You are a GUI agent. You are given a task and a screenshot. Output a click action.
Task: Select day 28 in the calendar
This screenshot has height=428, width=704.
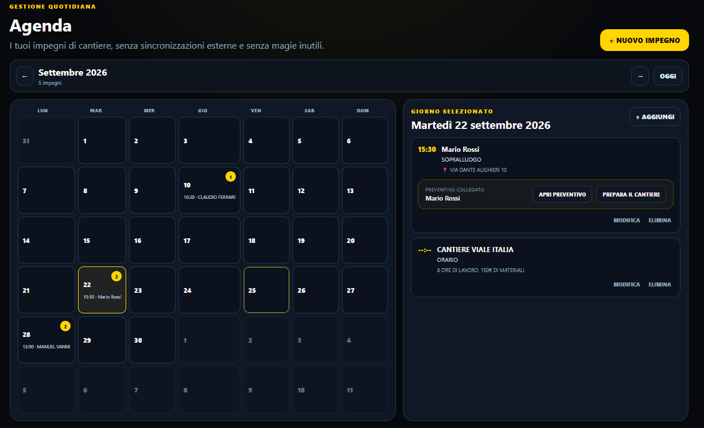point(46,340)
